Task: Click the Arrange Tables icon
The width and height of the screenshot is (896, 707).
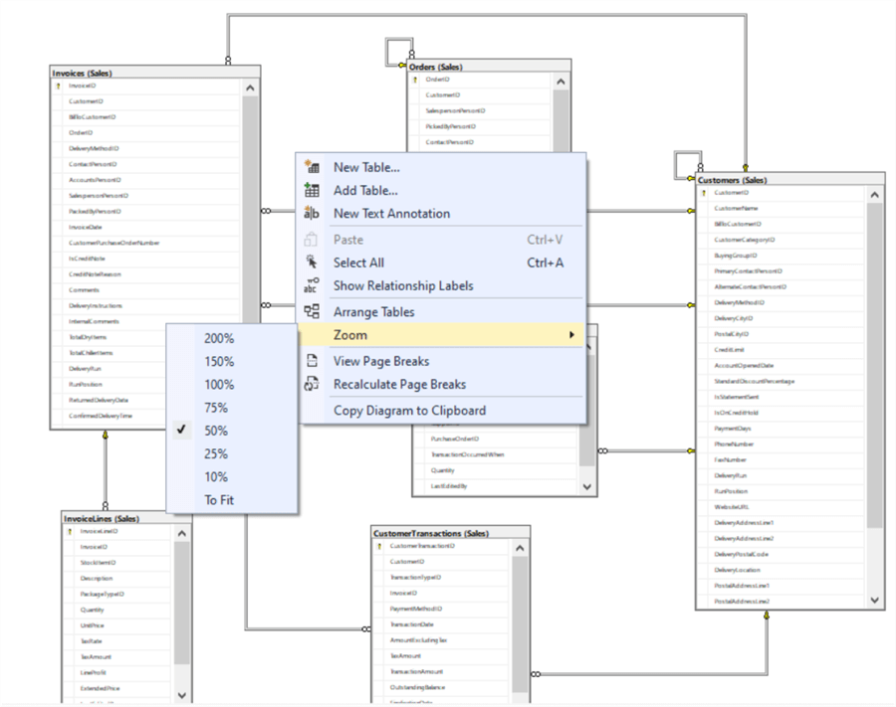Action: point(312,310)
